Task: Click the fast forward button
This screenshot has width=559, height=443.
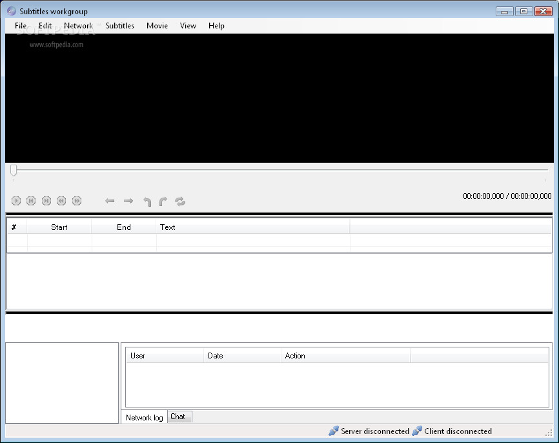Action: pos(77,201)
